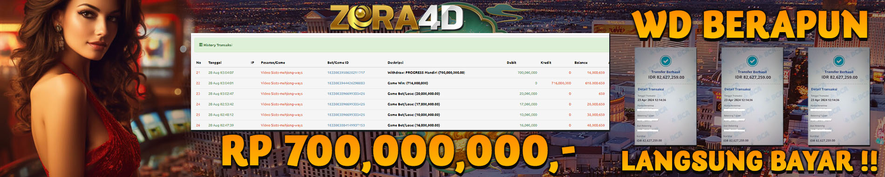The height and width of the screenshot is (177, 885).
Task: Click date 28 Aug 02:47:39
Action: (x=221, y=125)
